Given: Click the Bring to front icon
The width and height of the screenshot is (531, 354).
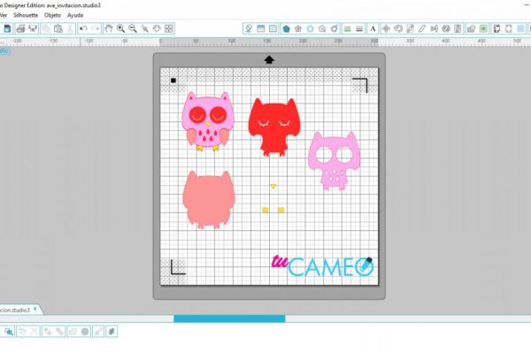Looking at the screenshot, I should tap(48, 331).
